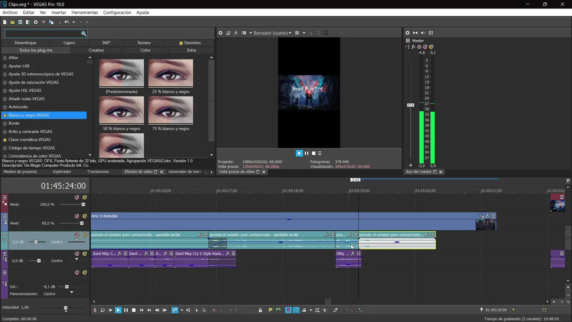Open the Borrador (cuarto) preview quality dropdown

[273, 33]
